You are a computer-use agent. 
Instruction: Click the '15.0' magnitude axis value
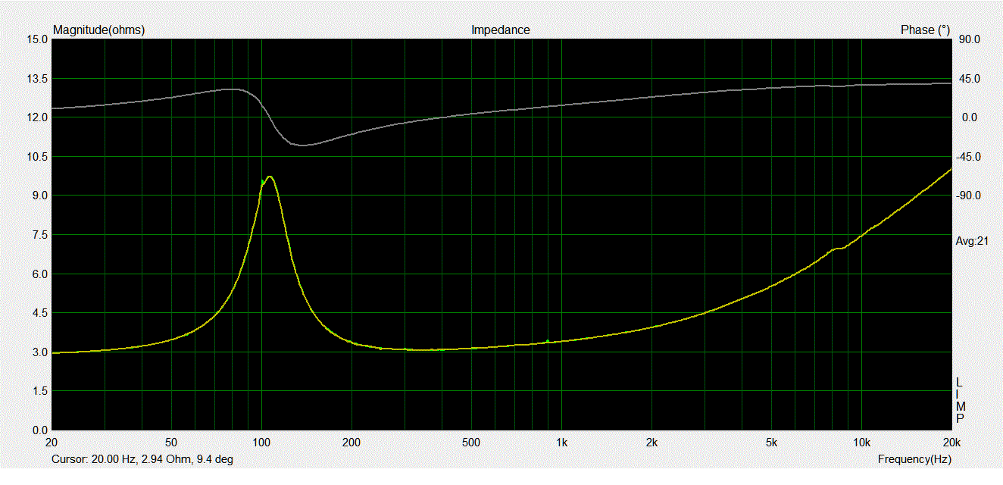[x=36, y=39]
